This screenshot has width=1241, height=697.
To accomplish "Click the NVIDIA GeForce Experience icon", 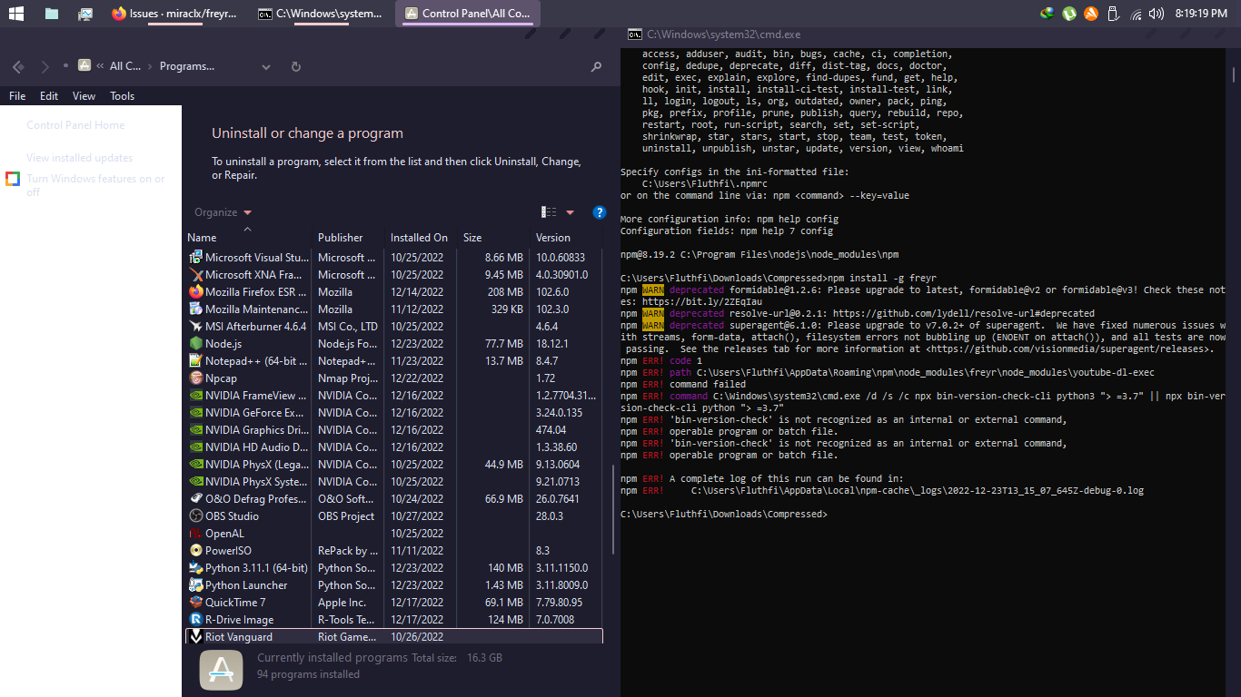I will point(196,412).
